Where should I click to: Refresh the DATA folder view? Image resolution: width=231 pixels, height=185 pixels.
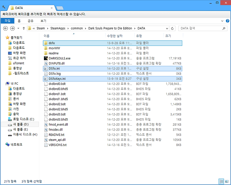[x=172, y=29]
